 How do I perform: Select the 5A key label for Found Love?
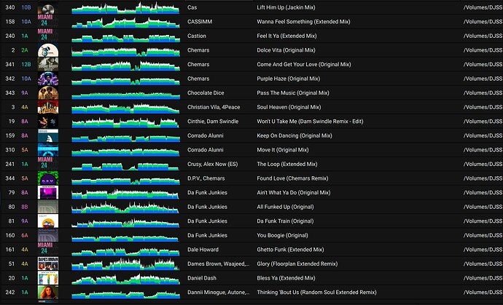pos(24,178)
